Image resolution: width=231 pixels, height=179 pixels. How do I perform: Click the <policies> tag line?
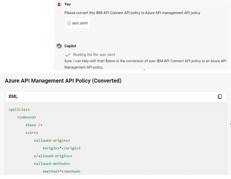pos(19,110)
